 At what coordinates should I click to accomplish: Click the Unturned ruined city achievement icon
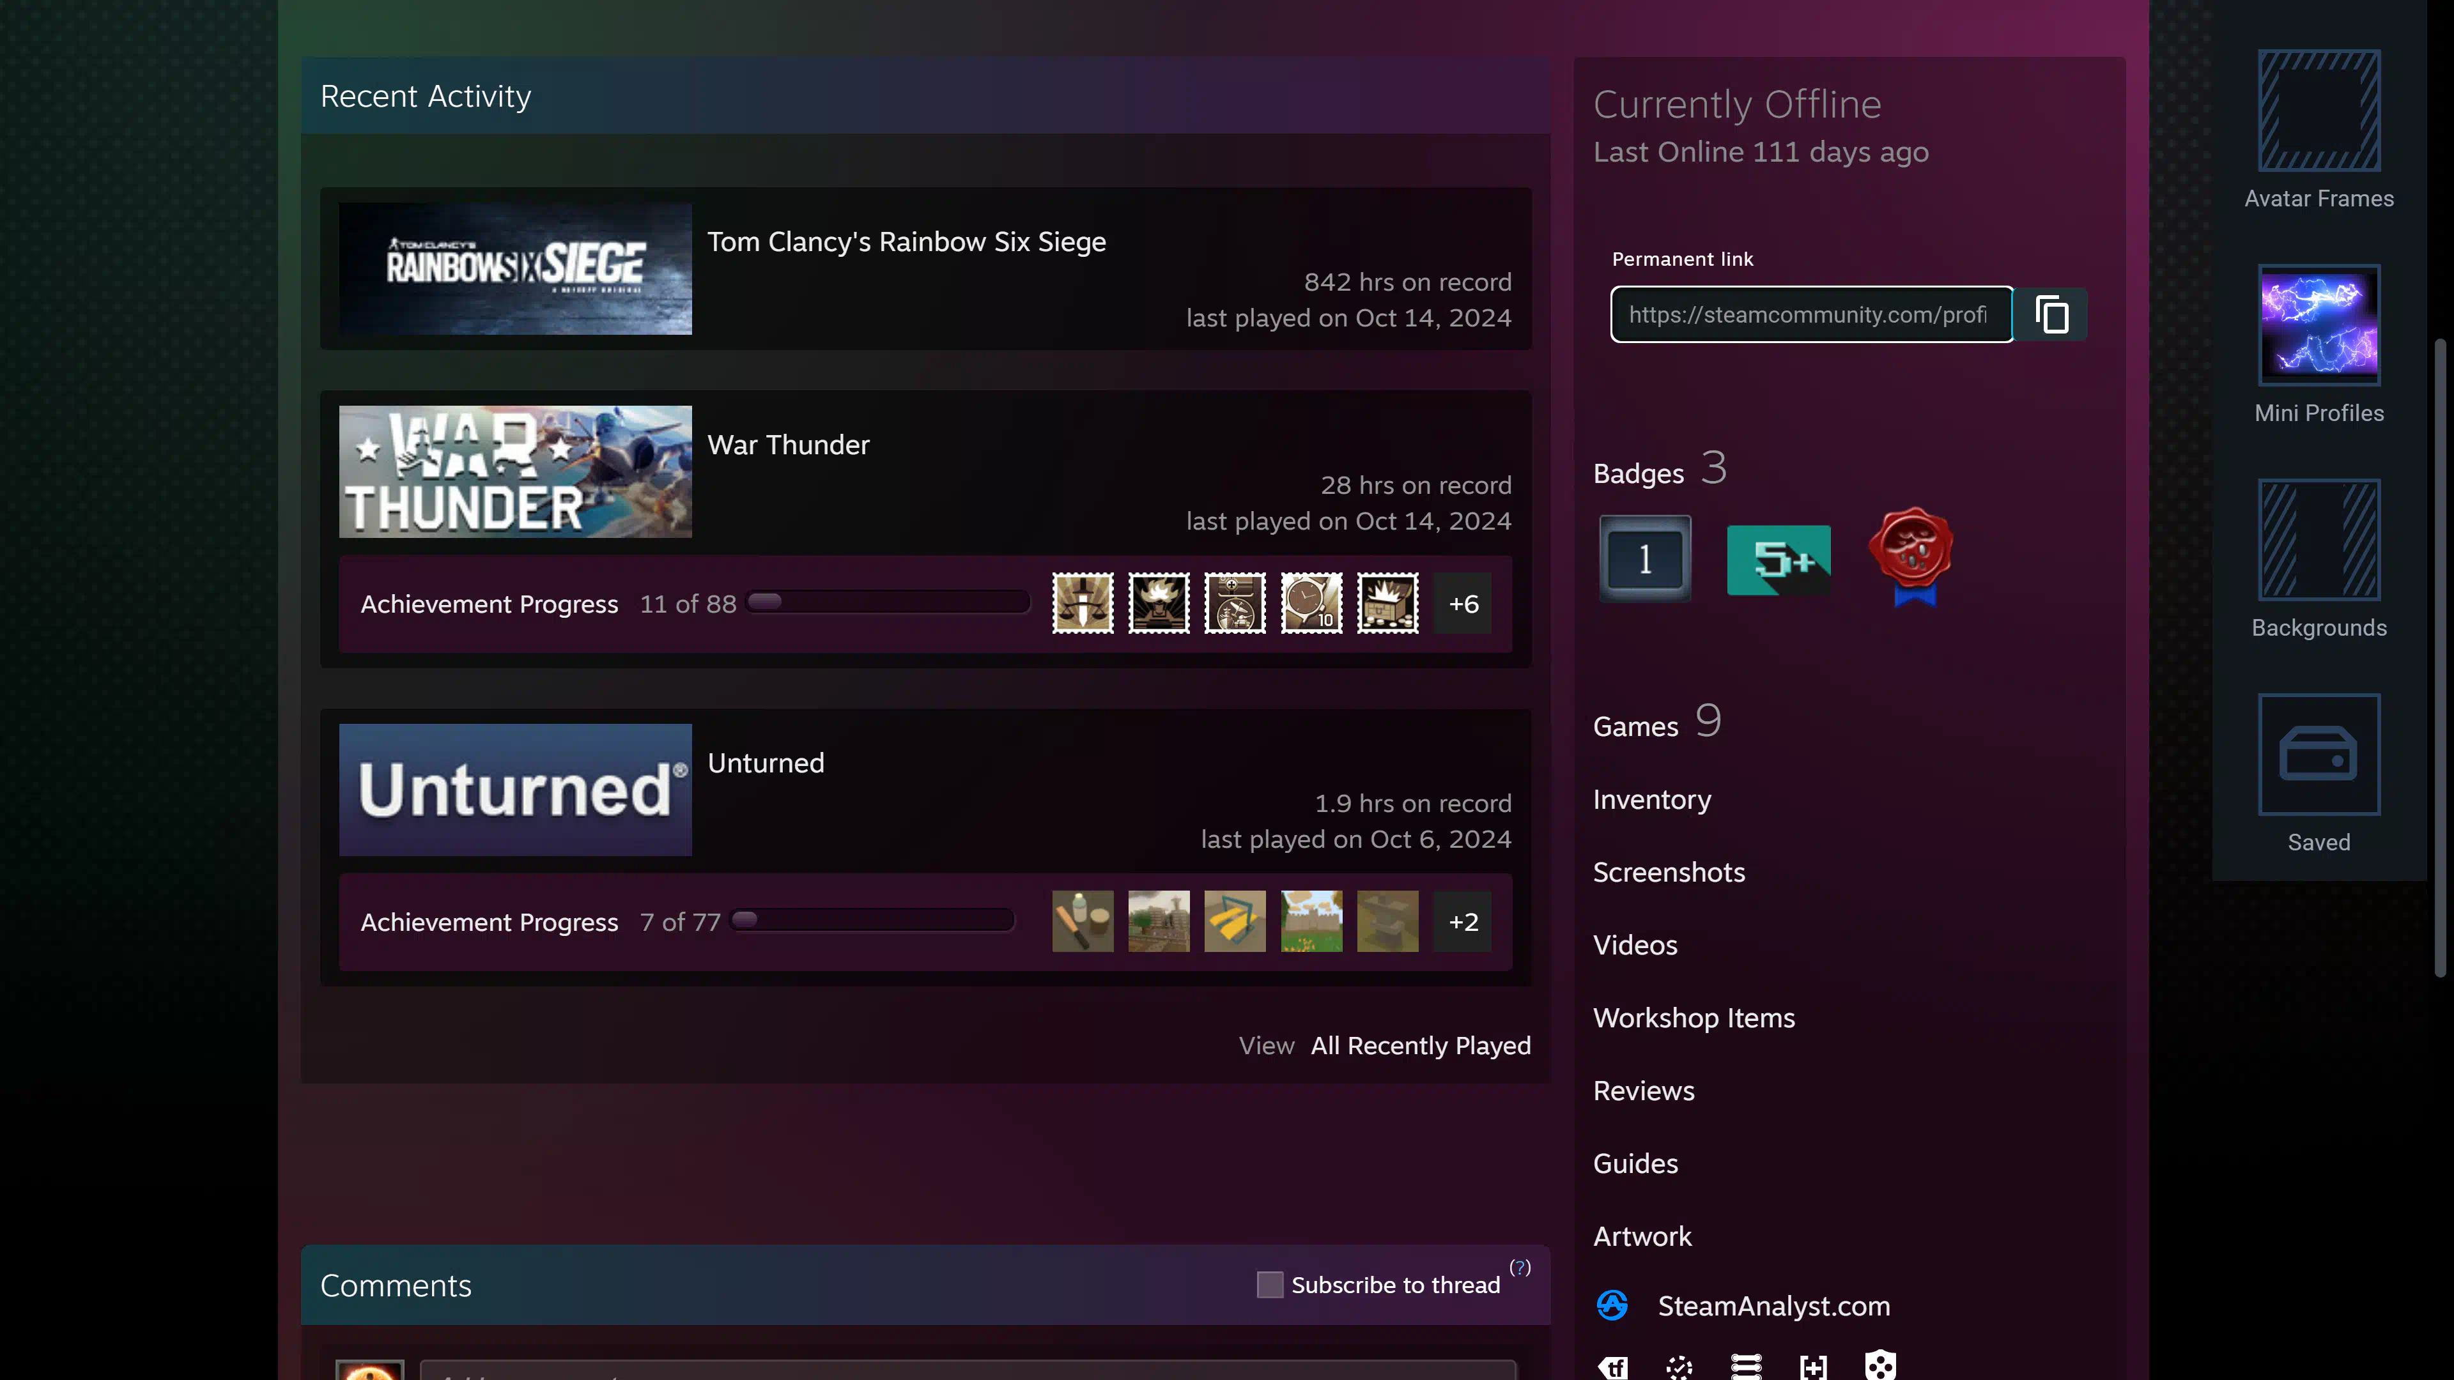coord(1159,921)
